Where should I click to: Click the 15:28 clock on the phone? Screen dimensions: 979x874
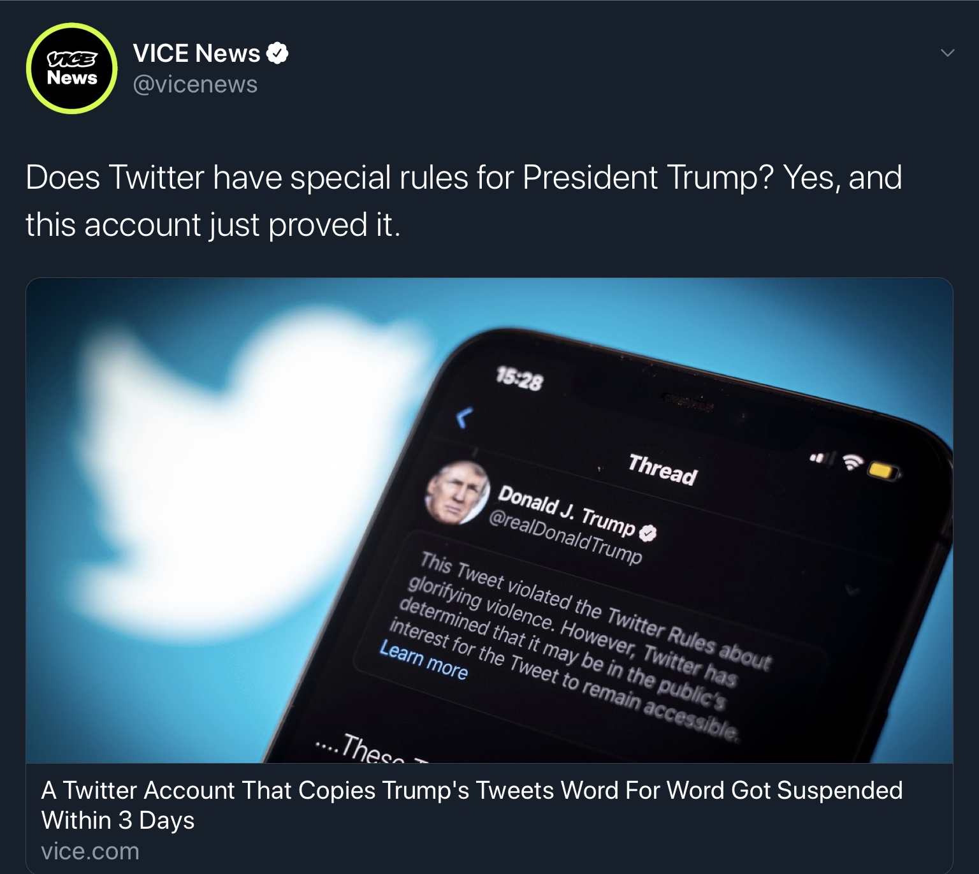519,380
